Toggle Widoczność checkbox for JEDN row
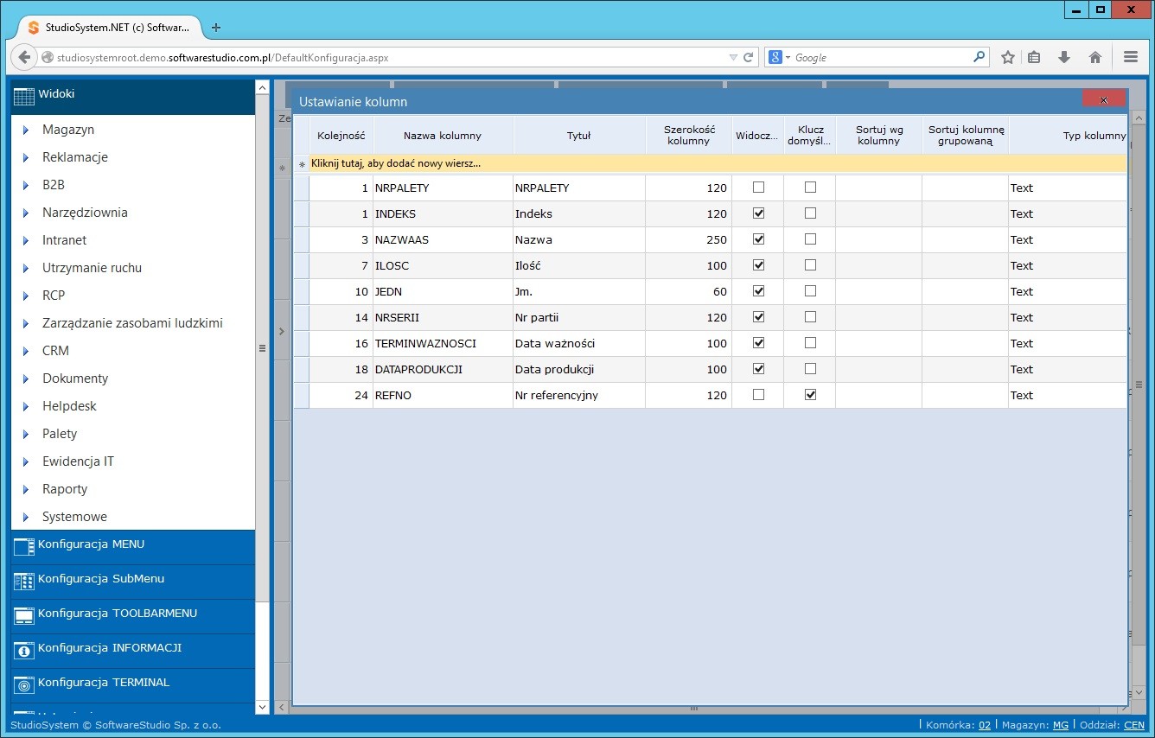1155x738 pixels. tap(758, 291)
